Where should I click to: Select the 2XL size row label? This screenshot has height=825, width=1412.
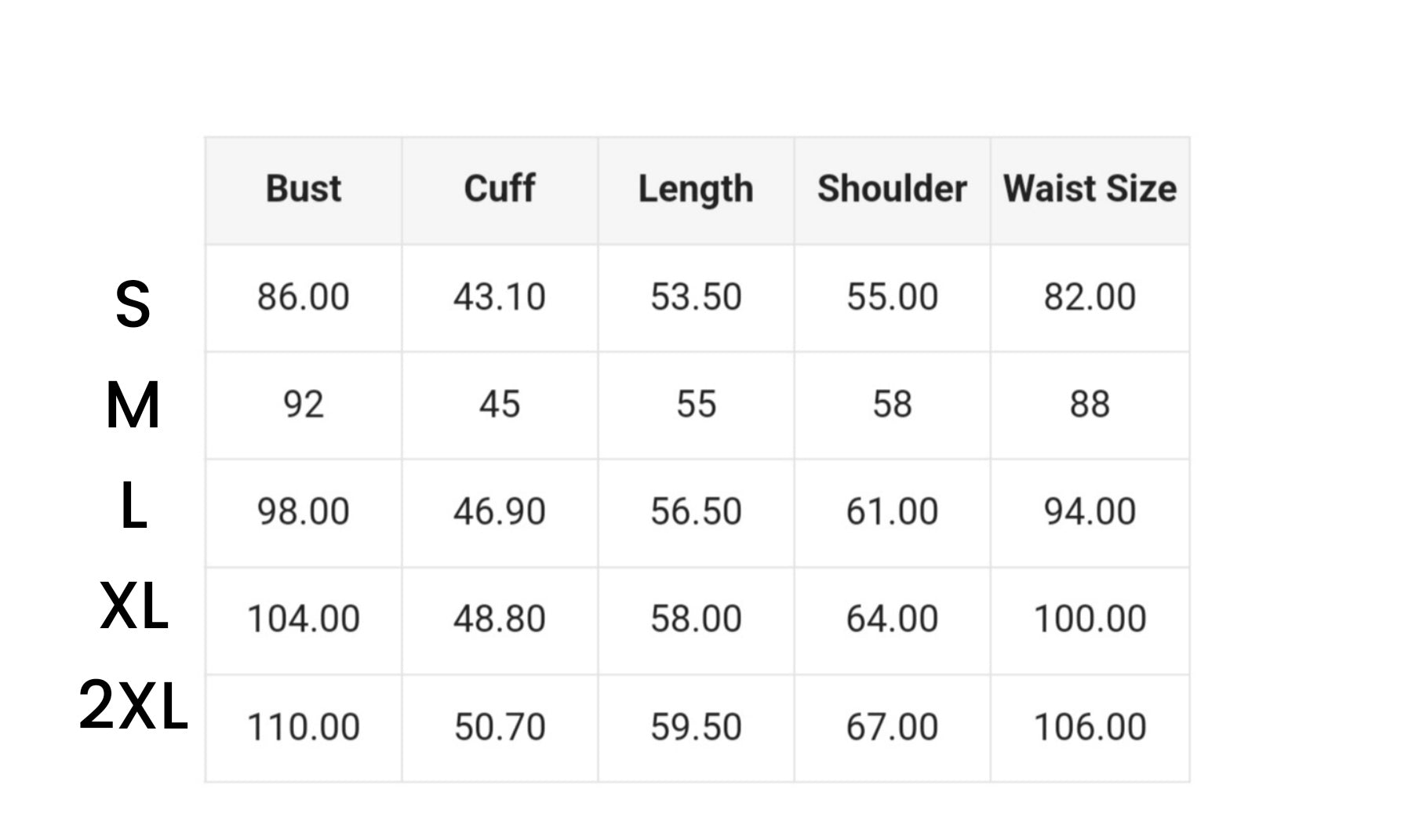133,707
